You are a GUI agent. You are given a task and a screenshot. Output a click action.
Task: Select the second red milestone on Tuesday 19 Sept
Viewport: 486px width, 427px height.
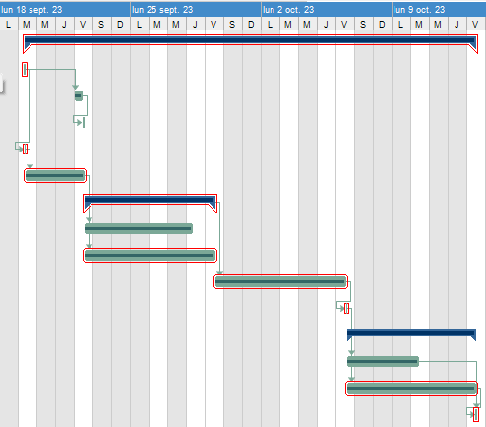25,149
